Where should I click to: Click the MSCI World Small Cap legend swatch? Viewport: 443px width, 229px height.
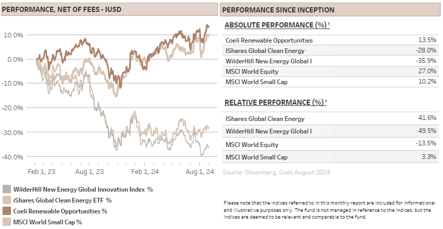click(x=7, y=222)
